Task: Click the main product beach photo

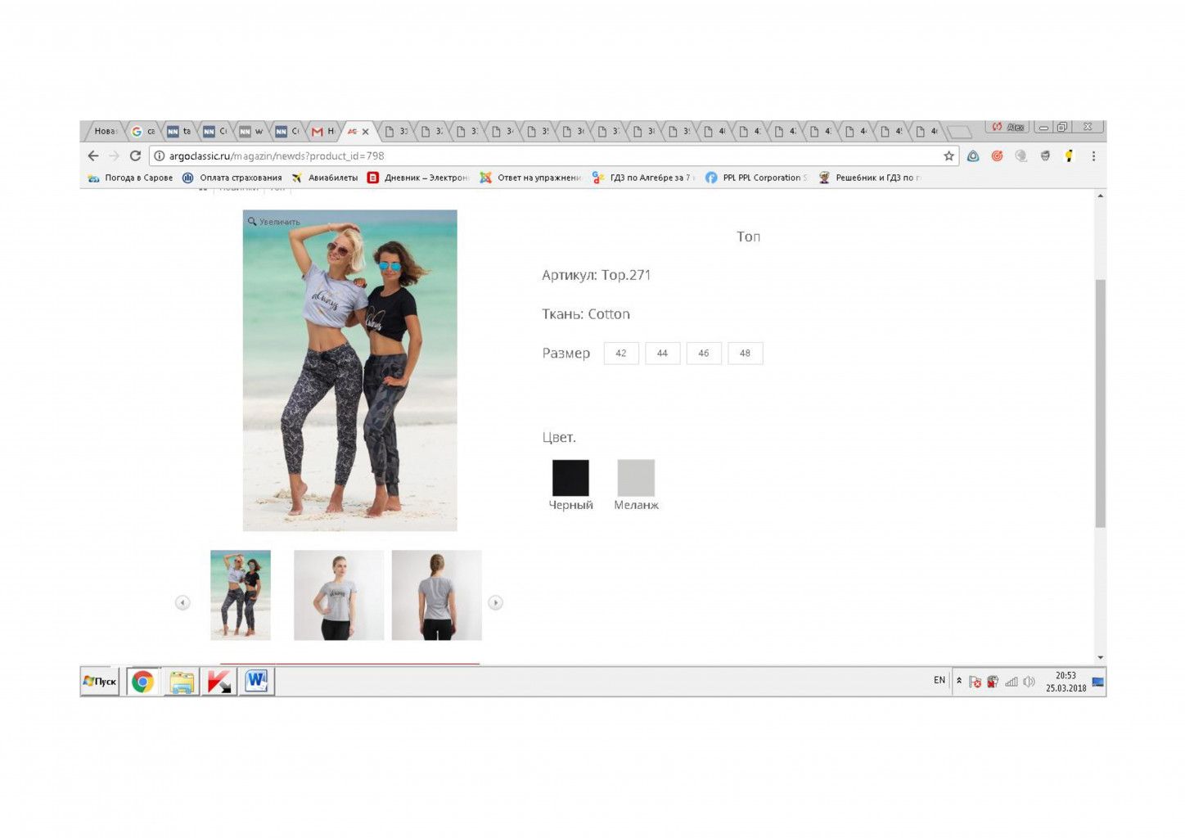Action: [350, 371]
